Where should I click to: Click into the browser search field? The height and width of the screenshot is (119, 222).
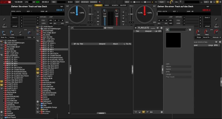pos(89,28)
